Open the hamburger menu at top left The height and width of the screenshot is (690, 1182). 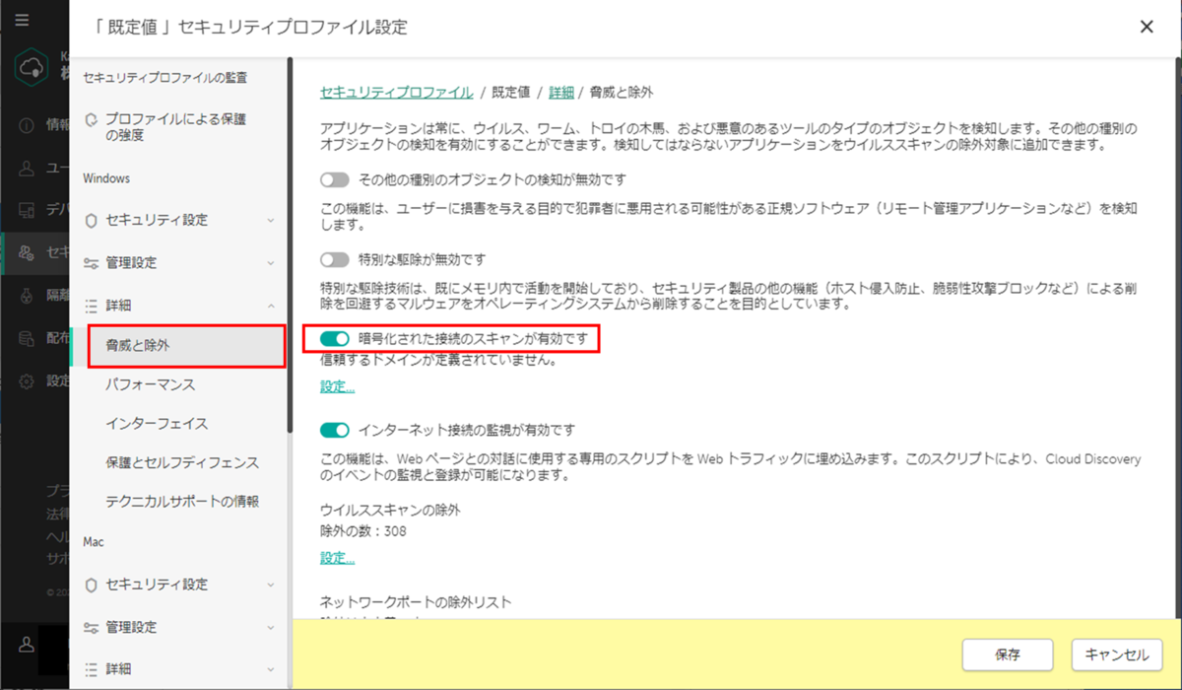[x=22, y=20]
